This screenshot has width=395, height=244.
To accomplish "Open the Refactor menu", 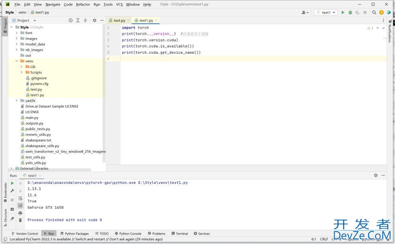I will (83, 4).
